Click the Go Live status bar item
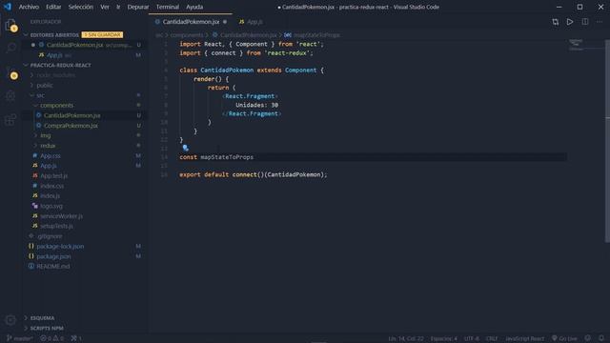Image resolution: width=610 pixels, height=343 pixels. pos(564,339)
